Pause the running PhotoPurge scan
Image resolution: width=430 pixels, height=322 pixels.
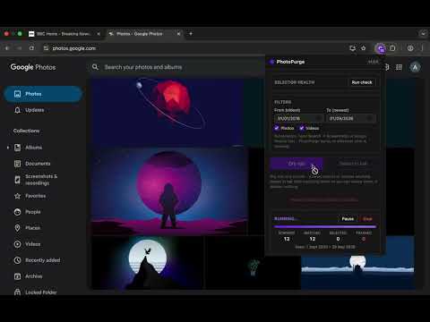[x=348, y=219]
